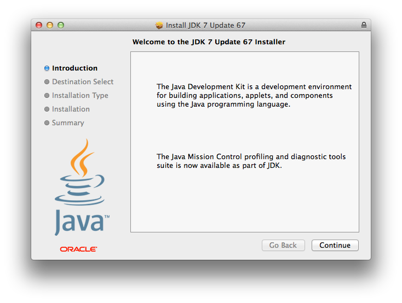
Task: Click the bullet next to Installation step
Action: [47, 109]
